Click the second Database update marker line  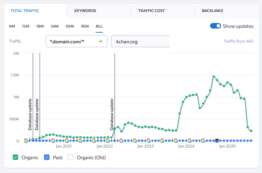click(40, 97)
